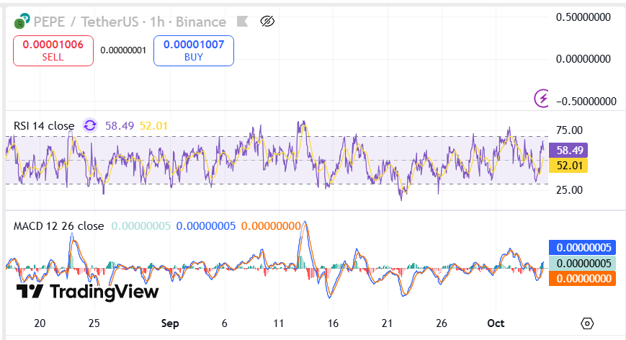Click the Sep label on time axis
This screenshot has width=626, height=340.
click(x=170, y=323)
